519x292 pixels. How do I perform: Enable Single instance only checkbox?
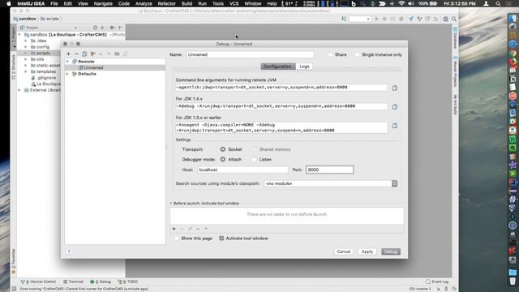[357, 54]
